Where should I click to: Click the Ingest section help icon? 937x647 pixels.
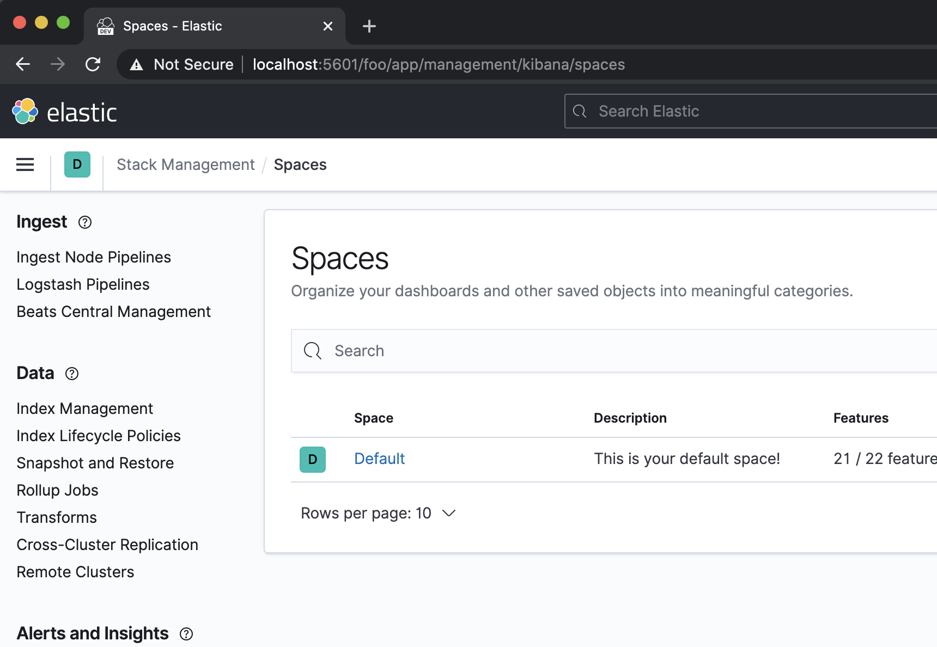(x=85, y=222)
